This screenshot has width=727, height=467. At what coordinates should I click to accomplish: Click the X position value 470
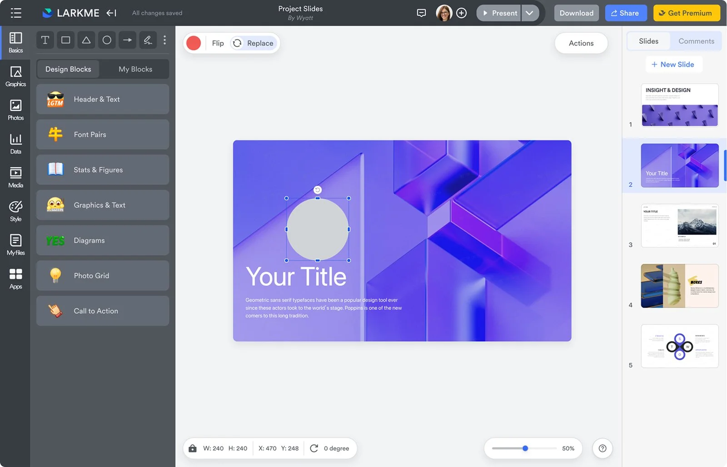(x=271, y=448)
